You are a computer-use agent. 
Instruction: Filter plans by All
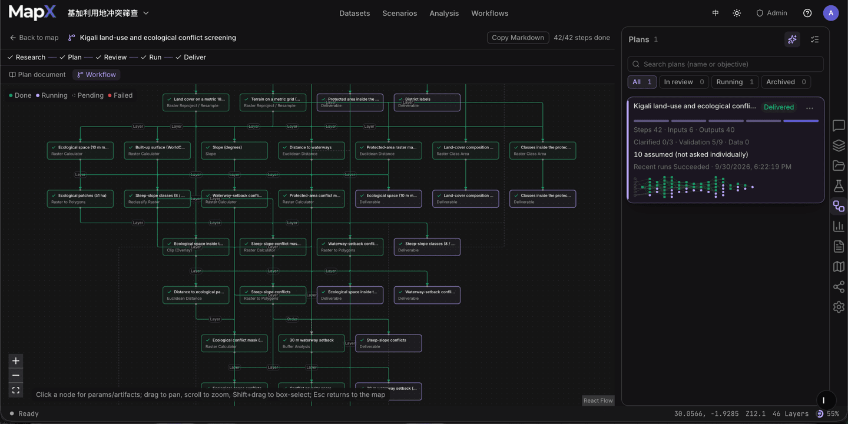[x=642, y=82]
